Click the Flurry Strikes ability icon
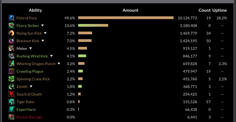This screenshot has width=236, height=122. point(11,26)
